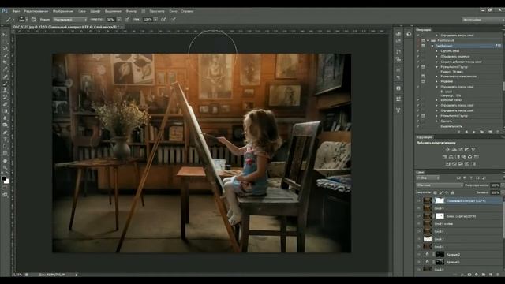
Task: Select the Слой 8 layer row
Action: coord(459,231)
